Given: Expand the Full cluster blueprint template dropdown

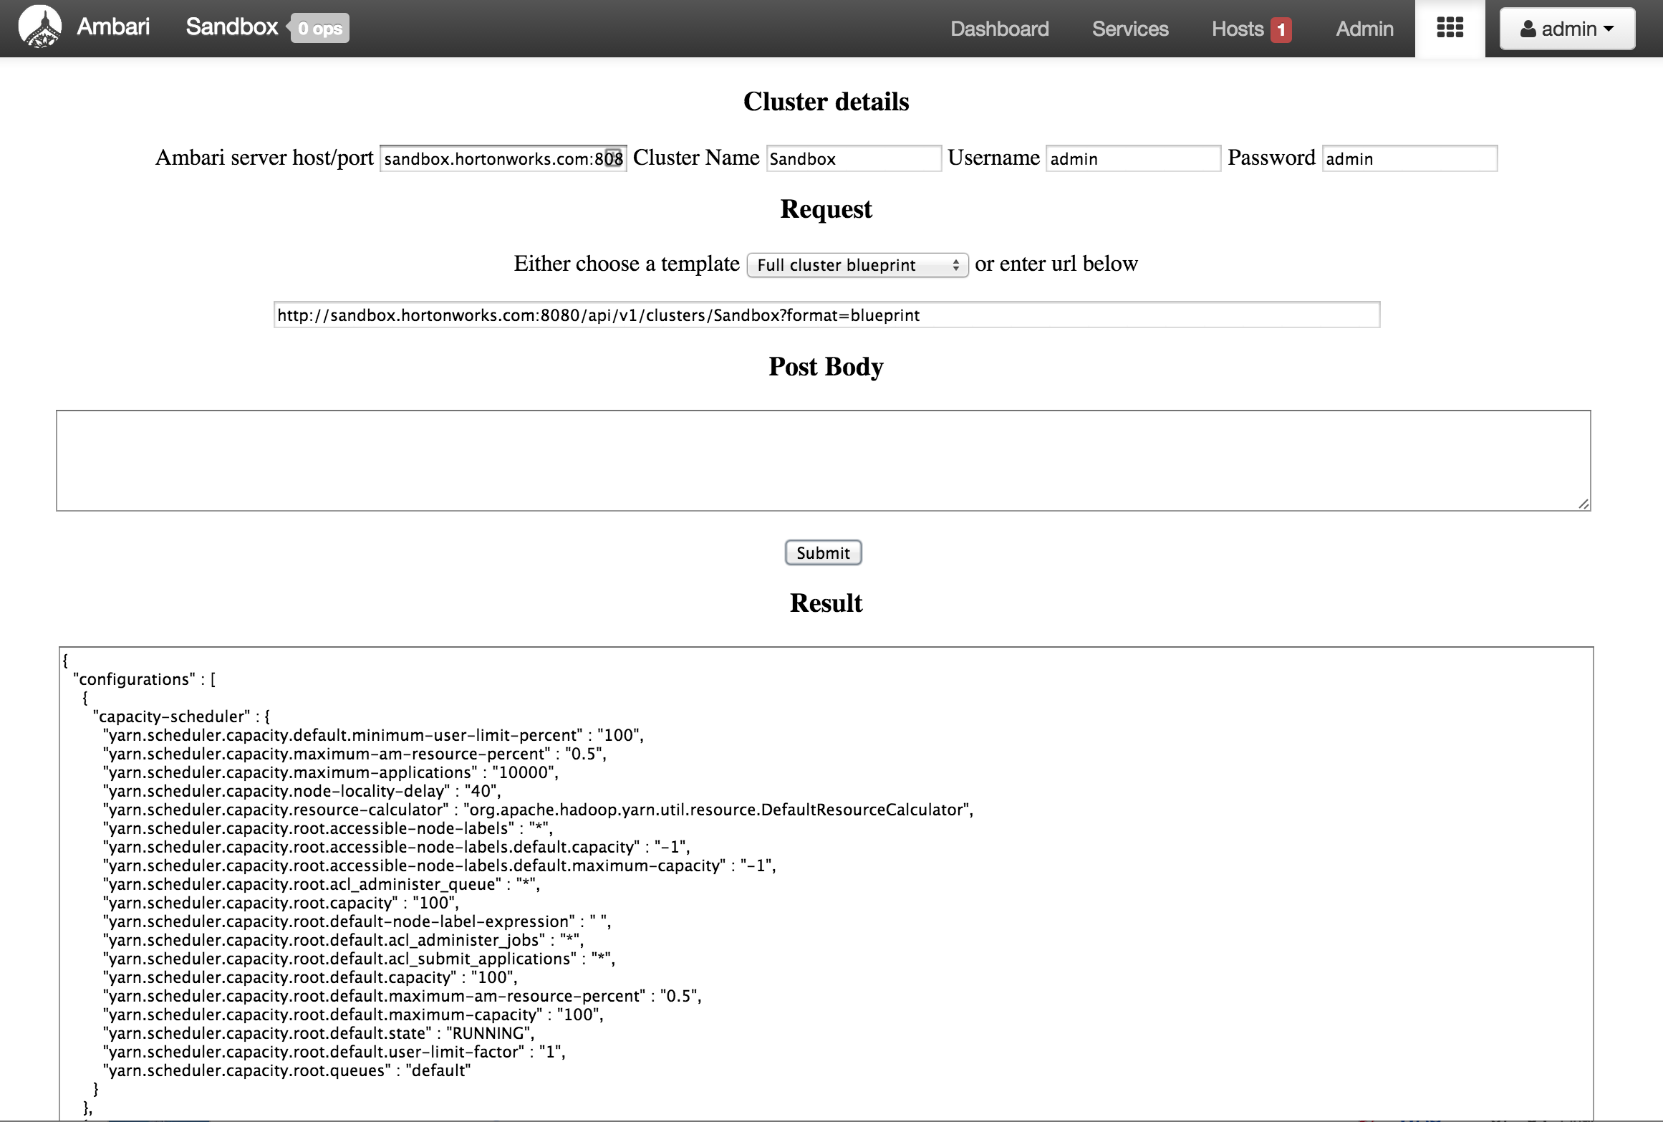Looking at the screenshot, I should coord(857,265).
